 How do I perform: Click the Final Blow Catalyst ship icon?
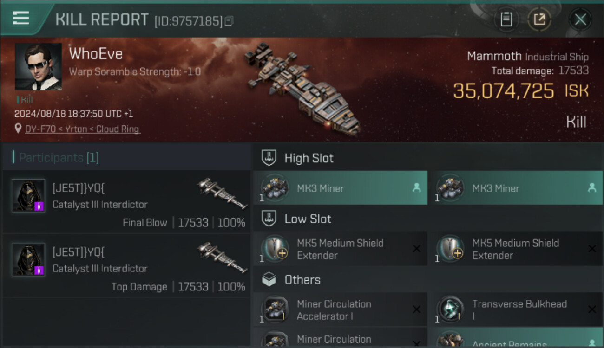tap(222, 193)
